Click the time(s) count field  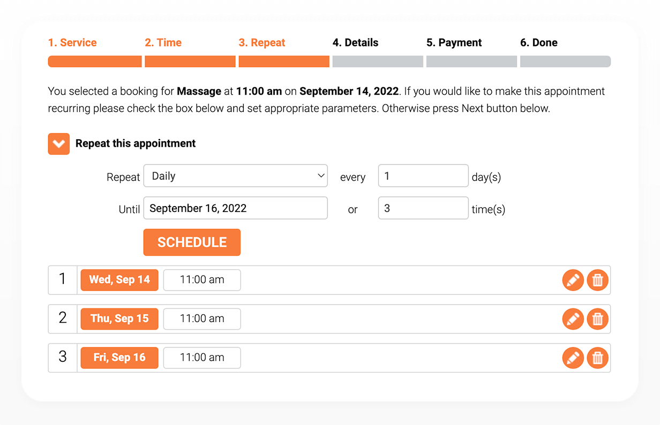(423, 208)
